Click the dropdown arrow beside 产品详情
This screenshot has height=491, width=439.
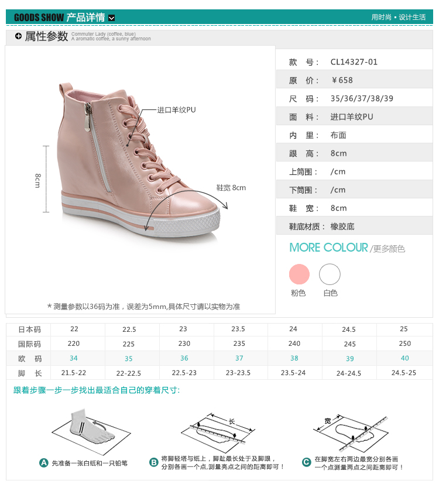tap(111, 18)
